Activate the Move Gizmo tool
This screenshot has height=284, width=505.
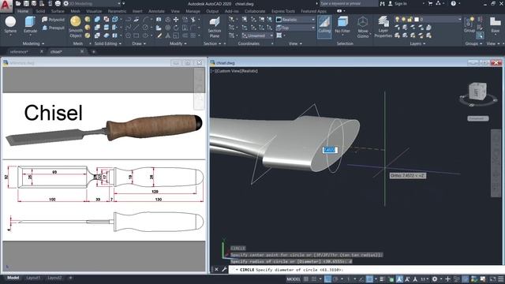pyautogui.click(x=363, y=27)
